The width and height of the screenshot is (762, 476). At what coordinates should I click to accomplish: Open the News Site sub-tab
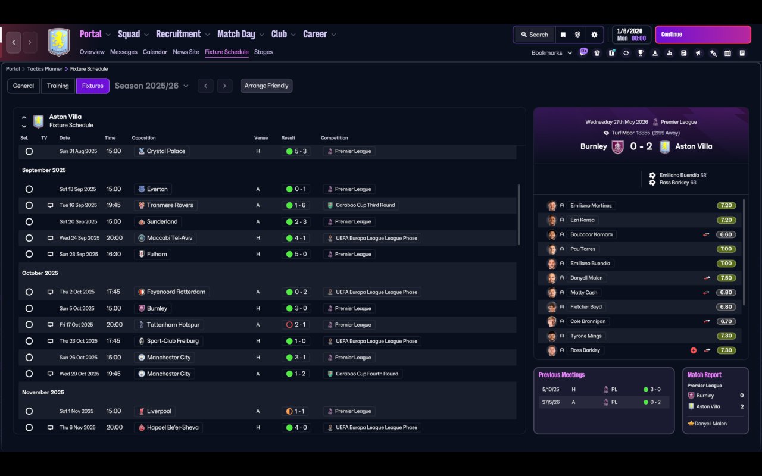[x=186, y=52]
